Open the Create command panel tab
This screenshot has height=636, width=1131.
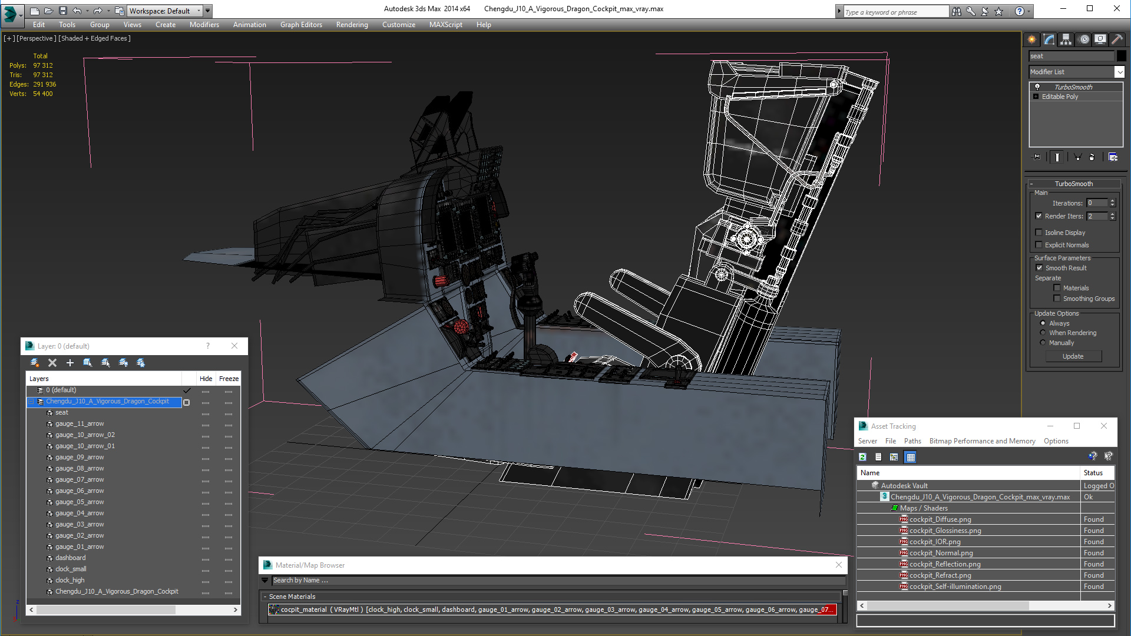[1032, 39]
